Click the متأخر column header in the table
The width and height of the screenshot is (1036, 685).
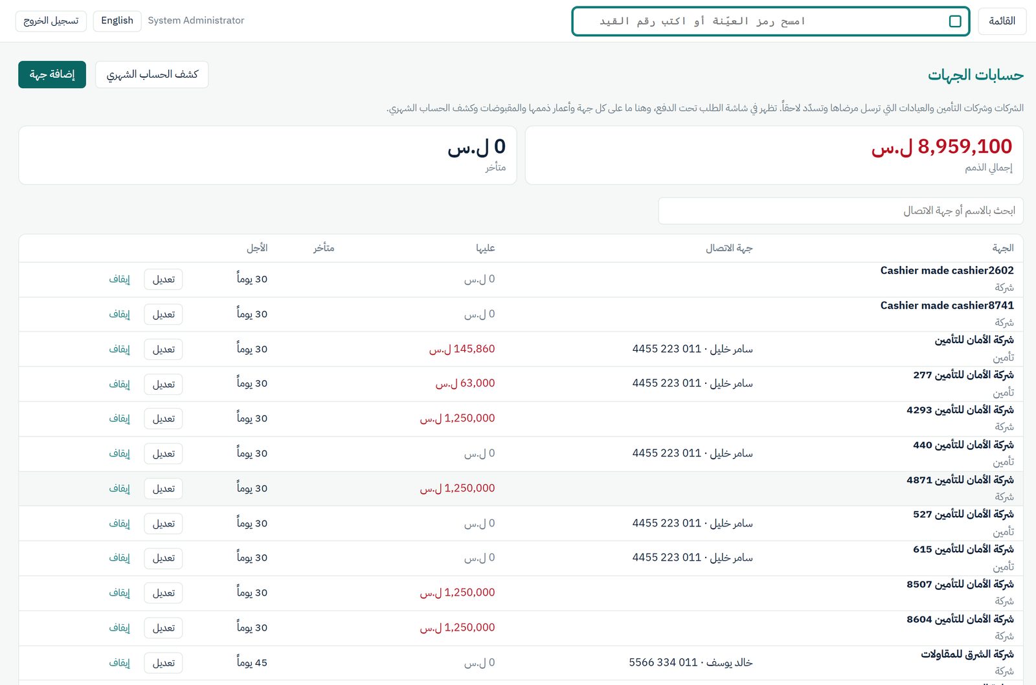pyautogui.click(x=324, y=248)
